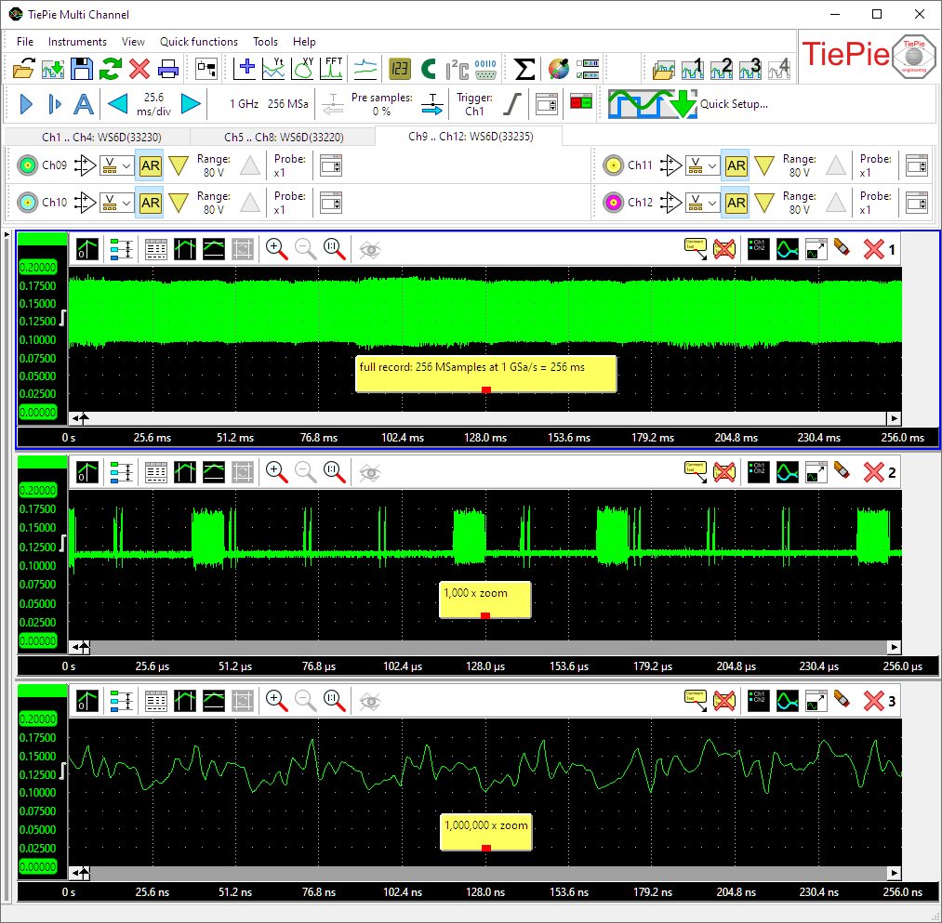Viewport: 942px width, 923px height.
Task: Toggle auto-ranging AR for Ch12
Action: click(736, 203)
